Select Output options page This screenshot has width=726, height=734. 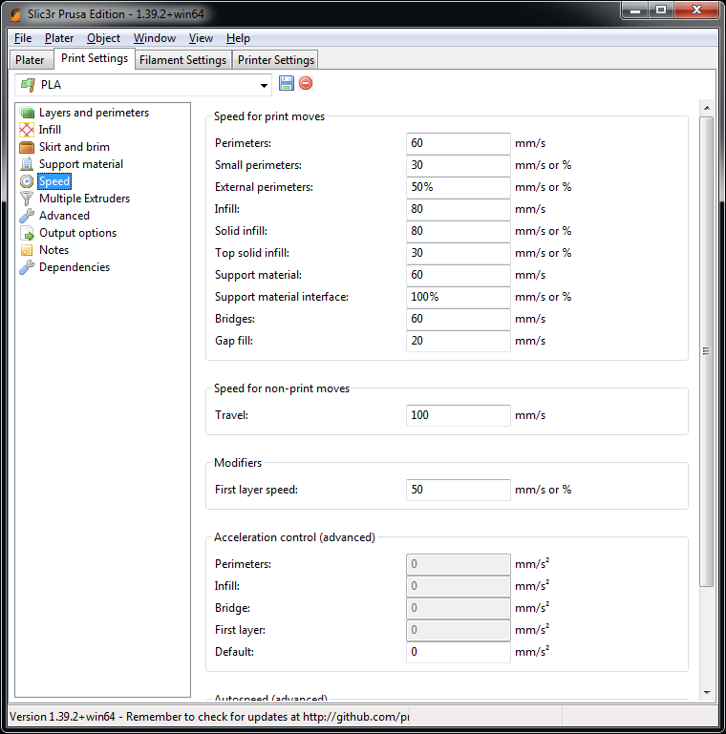click(x=77, y=233)
